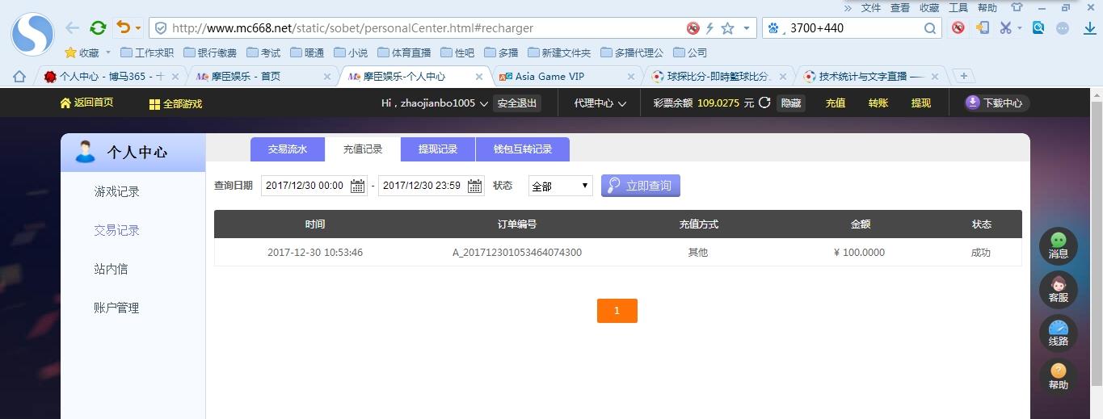Click the blue page-search toolbar icon
1103x419 pixels.
(x=1038, y=27)
